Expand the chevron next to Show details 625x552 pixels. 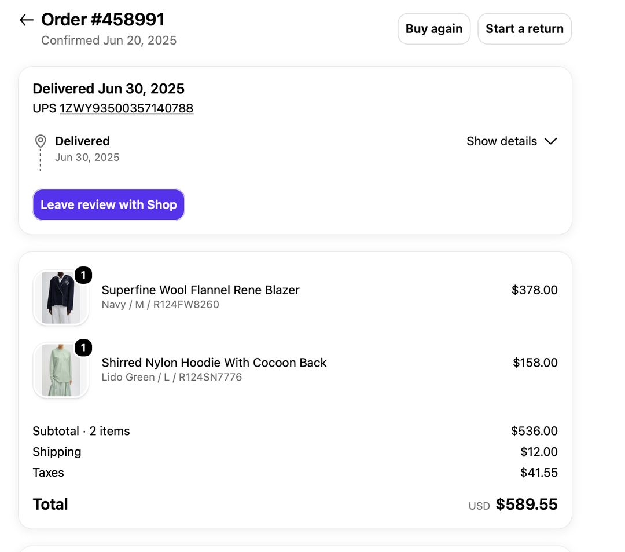[x=550, y=141]
